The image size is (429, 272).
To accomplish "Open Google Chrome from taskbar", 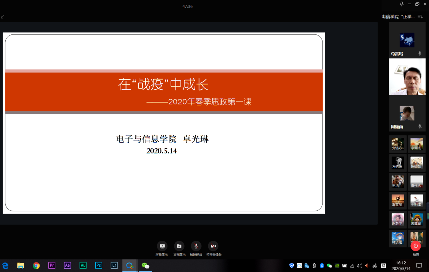I will point(36,266).
